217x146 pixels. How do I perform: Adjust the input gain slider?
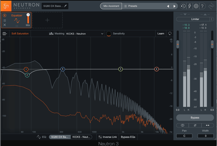pyautogui.click(x=178, y=44)
